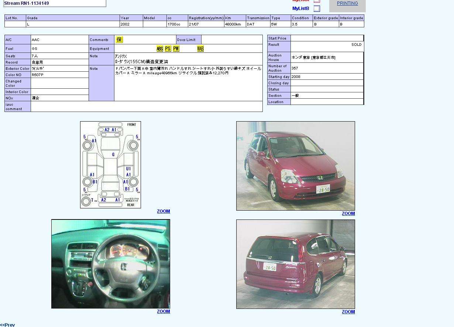Click the WAB equipment icon
The height and width of the screenshot is (327, 454).
(200, 49)
